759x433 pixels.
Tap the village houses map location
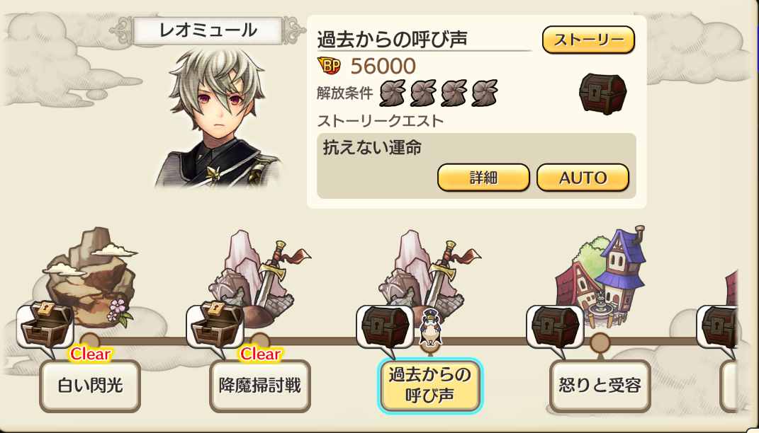click(600, 275)
